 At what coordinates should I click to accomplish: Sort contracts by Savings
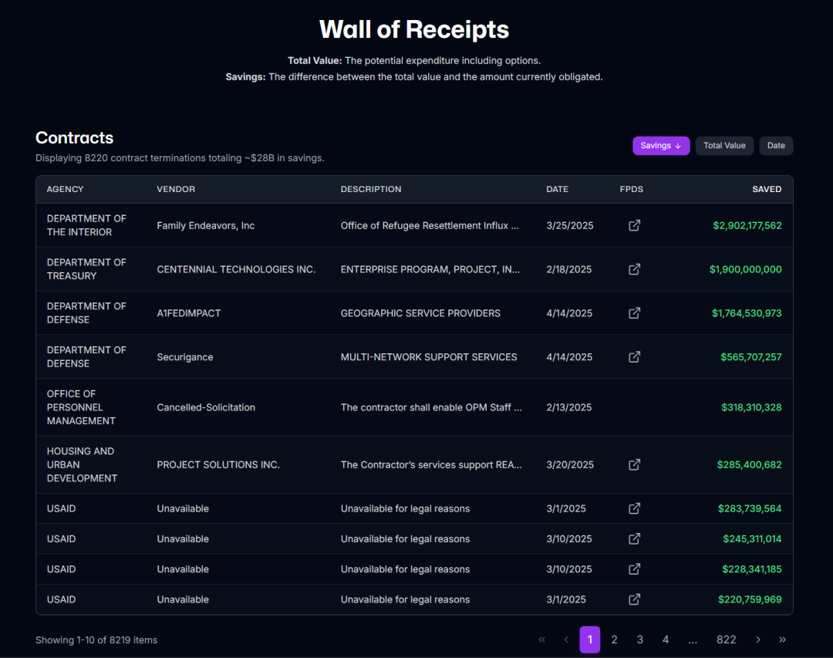(661, 146)
